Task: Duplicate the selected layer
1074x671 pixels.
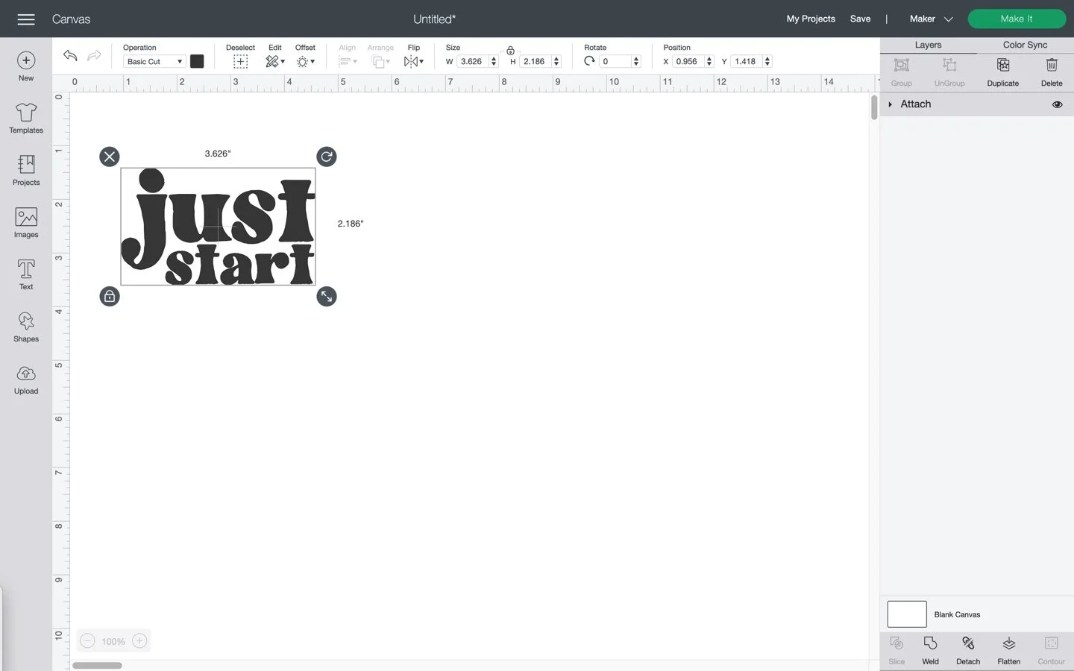Action: point(1002,72)
